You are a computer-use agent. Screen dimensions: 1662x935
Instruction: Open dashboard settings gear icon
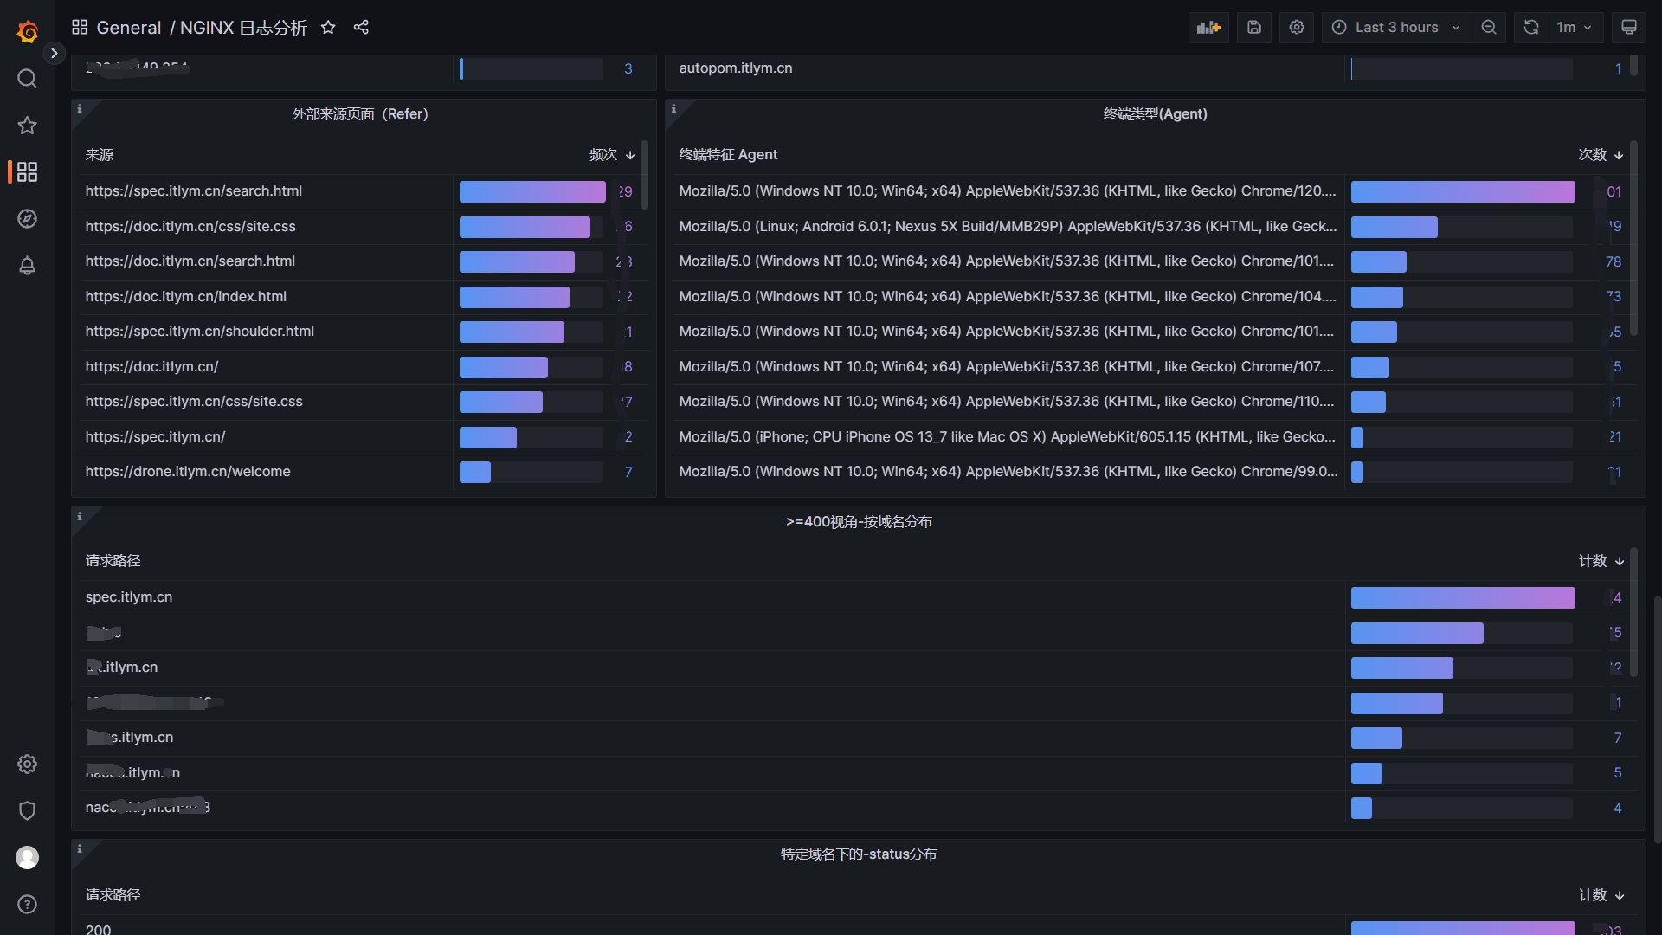coord(1297,28)
